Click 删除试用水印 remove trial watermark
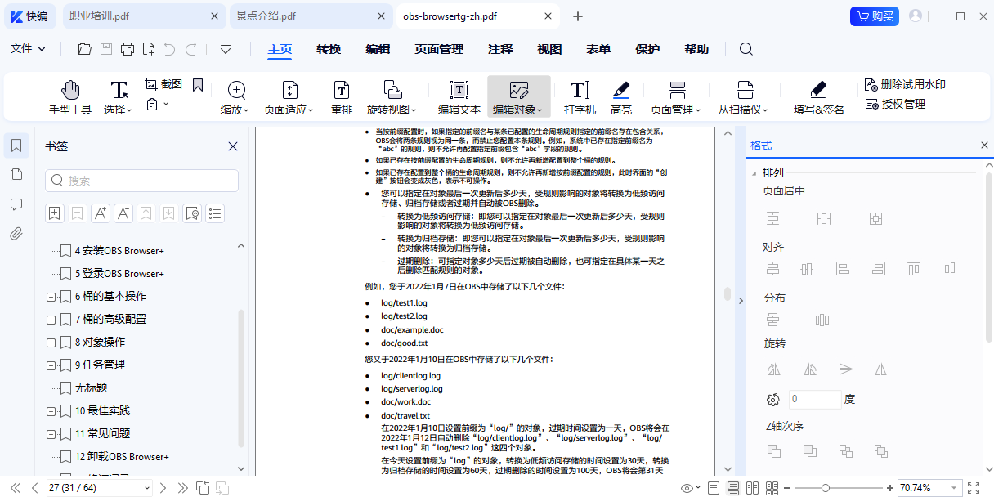Image resolution: width=994 pixels, height=497 pixels. (x=906, y=84)
